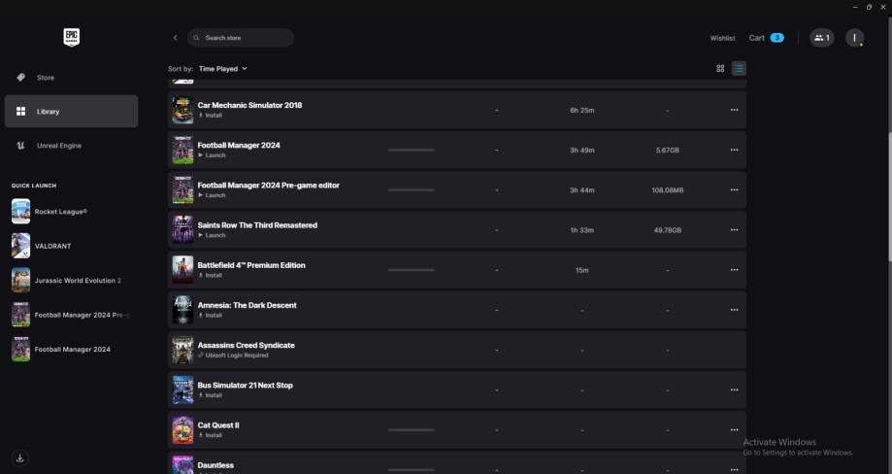Open the Wishlist link
Image resolution: width=892 pixels, height=474 pixels.
(x=722, y=38)
